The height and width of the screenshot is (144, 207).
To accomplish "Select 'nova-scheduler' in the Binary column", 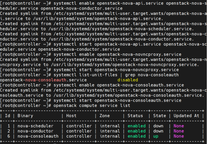I will coord(36,126).
